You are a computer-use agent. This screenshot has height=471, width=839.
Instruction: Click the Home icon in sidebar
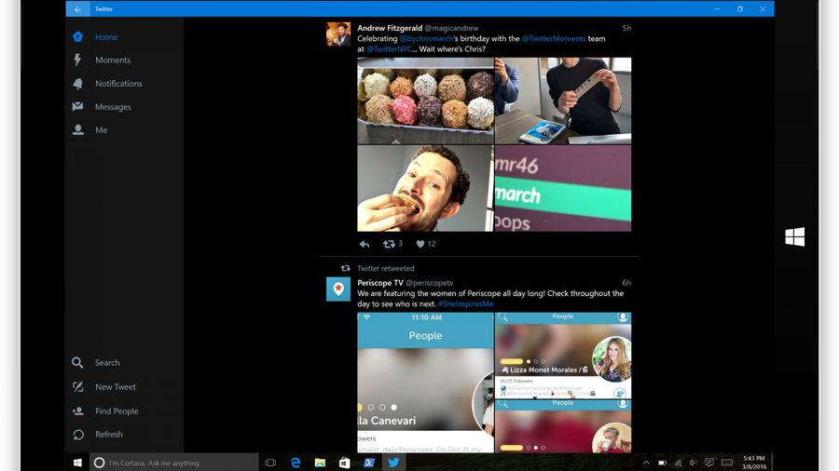(x=78, y=37)
